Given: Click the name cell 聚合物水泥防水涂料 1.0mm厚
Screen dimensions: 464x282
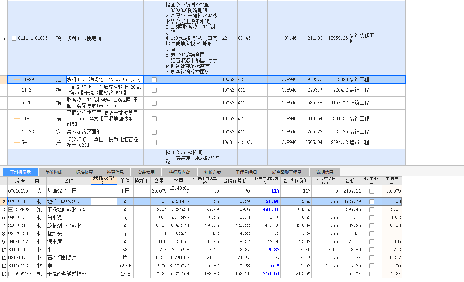Looking at the screenshot, I should click(x=104, y=103).
